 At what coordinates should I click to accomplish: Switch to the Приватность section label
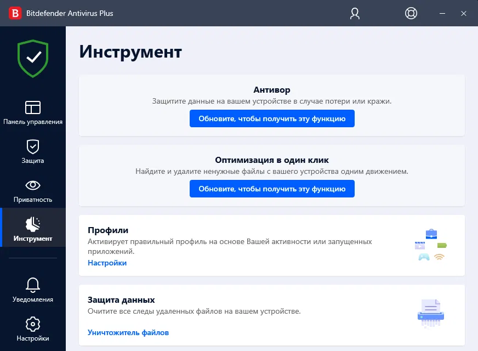33,200
